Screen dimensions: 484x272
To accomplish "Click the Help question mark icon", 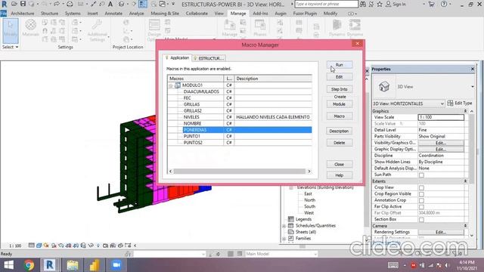I will pyautogui.click(x=444, y=4).
